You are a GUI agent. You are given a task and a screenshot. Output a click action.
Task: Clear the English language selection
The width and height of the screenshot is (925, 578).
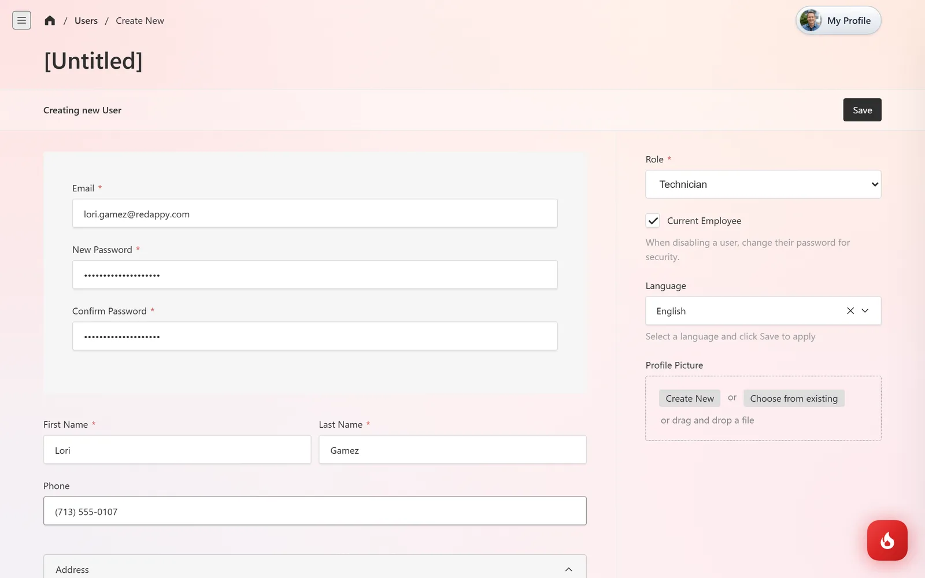tap(850, 310)
